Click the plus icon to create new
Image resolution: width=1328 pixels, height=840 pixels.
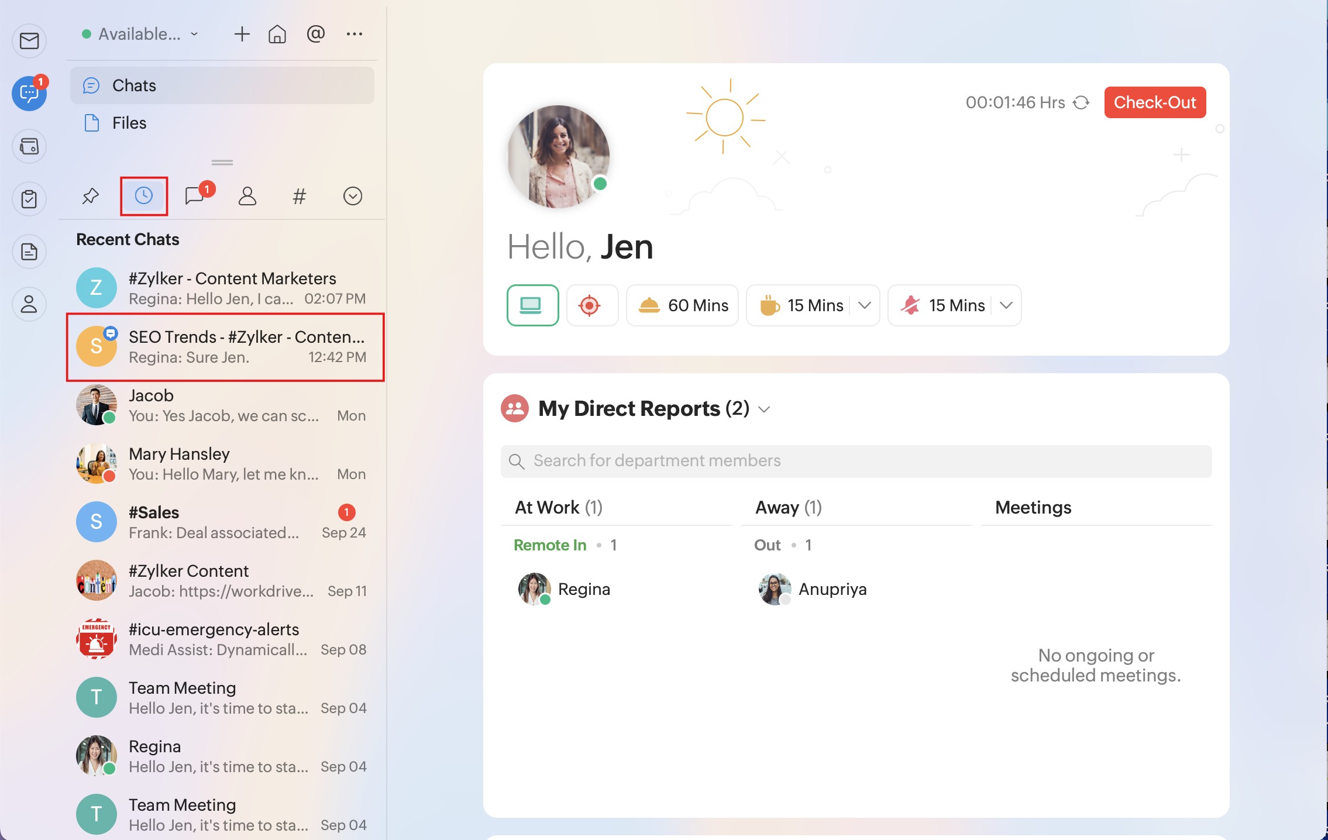coord(242,34)
